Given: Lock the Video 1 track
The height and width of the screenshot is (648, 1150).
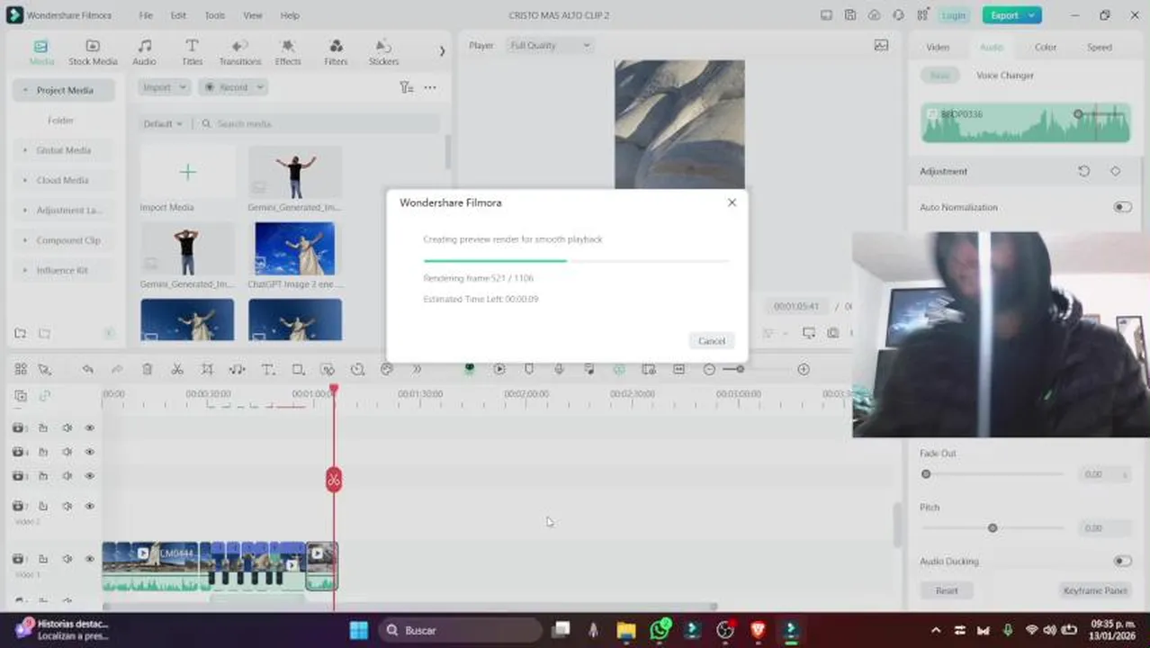Looking at the screenshot, I should pos(42,559).
